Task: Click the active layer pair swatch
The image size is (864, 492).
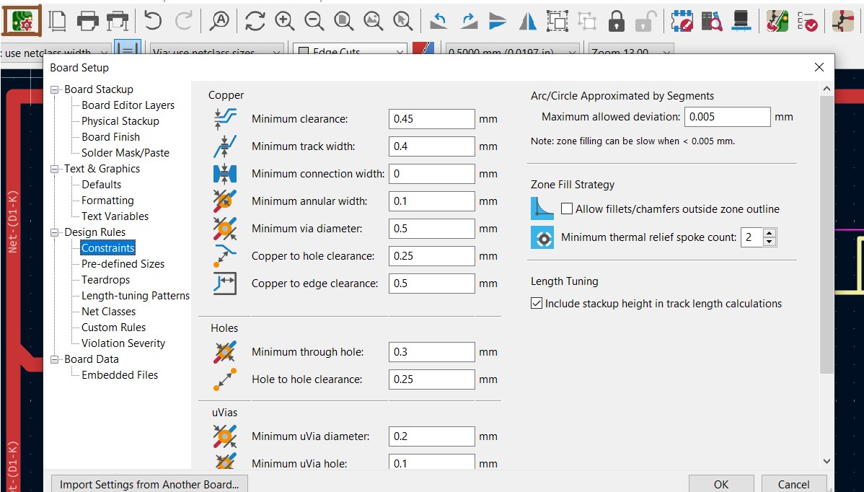Action: pyautogui.click(x=423, y=48)
